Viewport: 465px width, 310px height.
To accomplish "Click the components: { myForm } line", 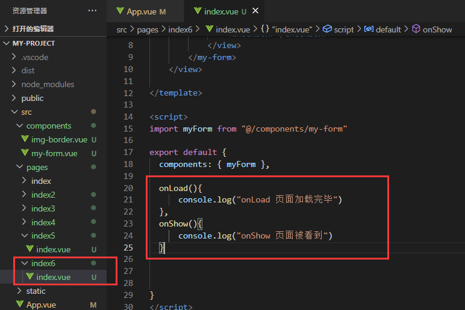I will point(214,165).
